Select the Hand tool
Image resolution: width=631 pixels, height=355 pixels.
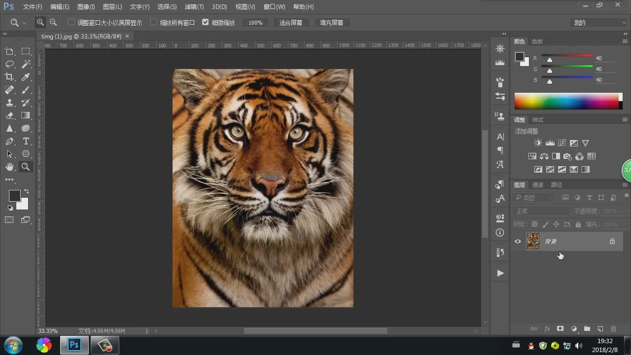[9, 167]
